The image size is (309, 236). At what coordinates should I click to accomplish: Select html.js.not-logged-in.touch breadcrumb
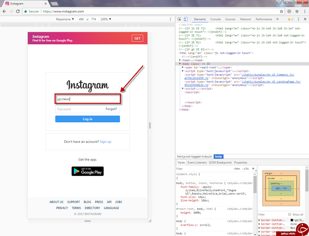194,156
